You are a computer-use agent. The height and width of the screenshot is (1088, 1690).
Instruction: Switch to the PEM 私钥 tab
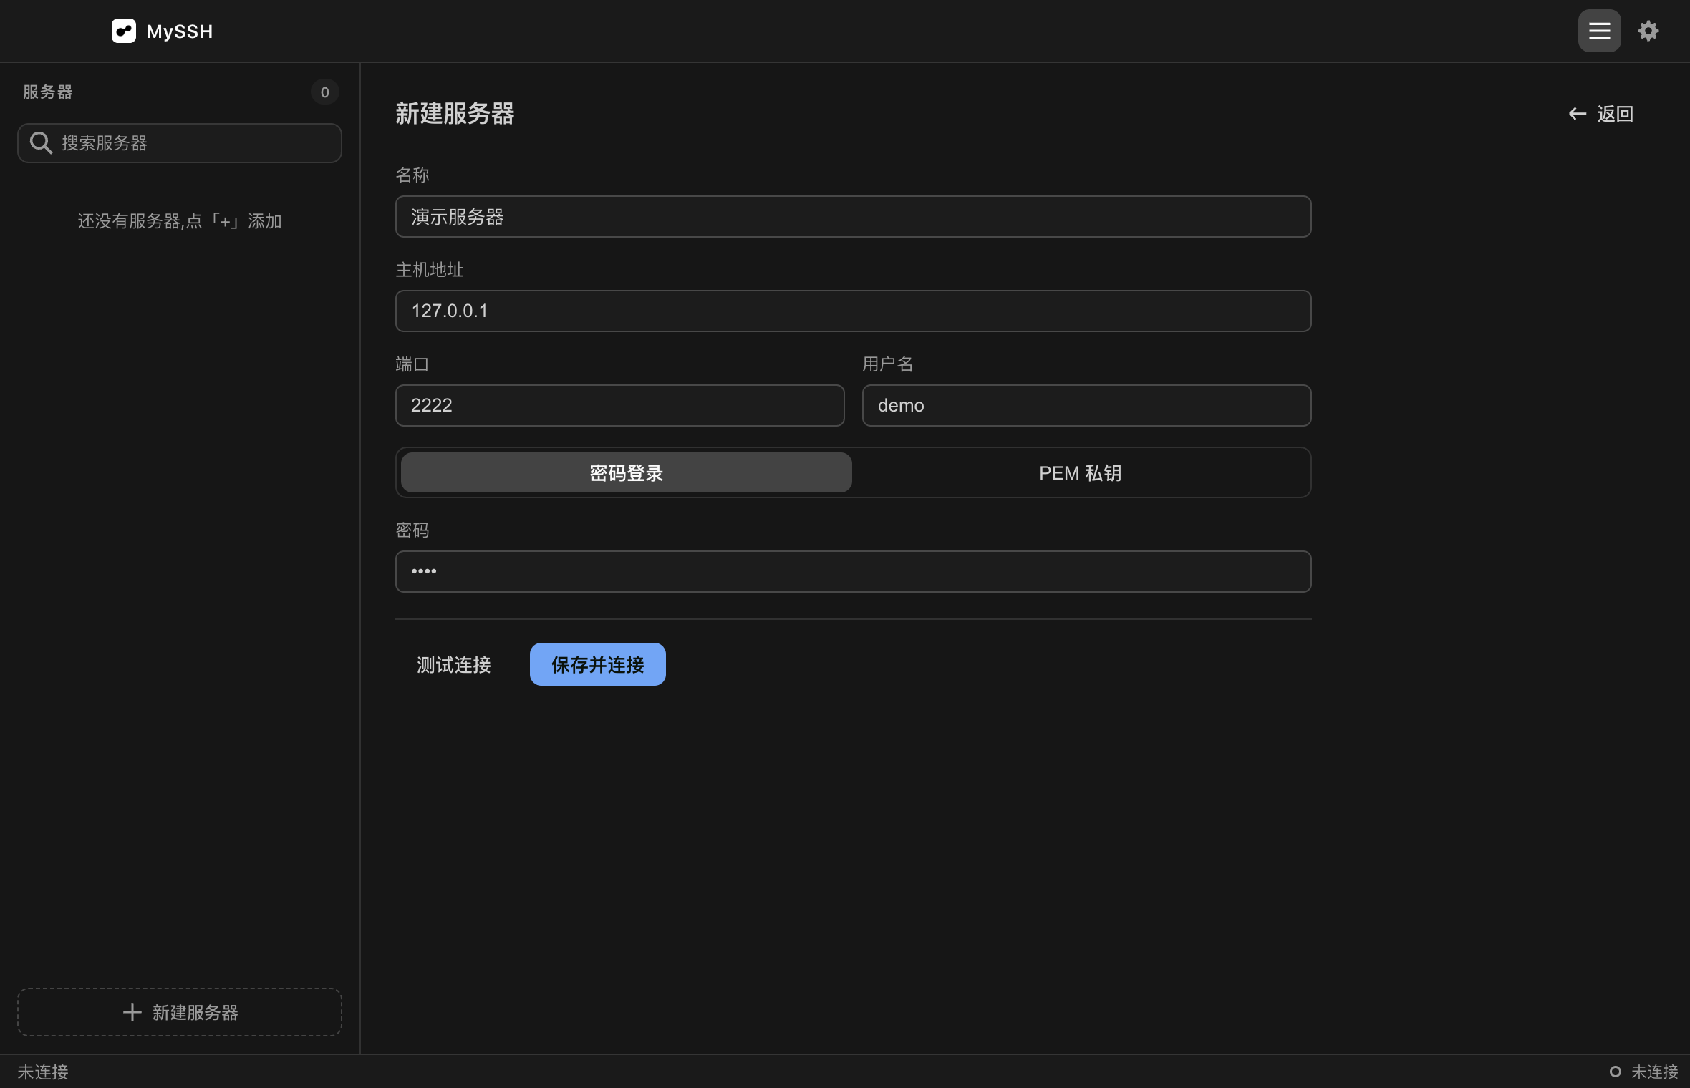coord(1080,472)
